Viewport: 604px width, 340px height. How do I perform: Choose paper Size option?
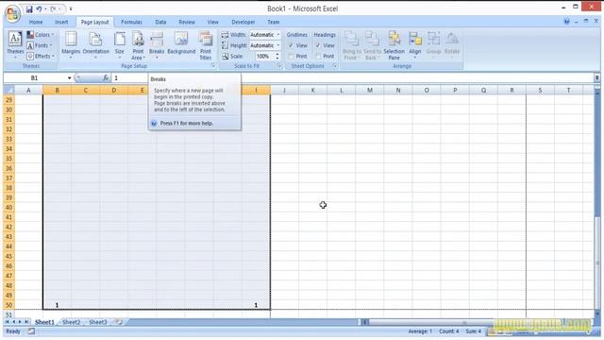point(120,44)
